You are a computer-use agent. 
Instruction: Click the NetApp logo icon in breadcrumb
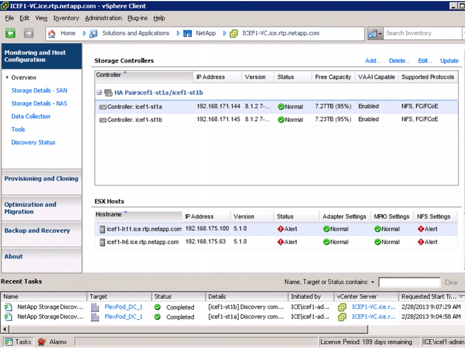(187, 34)
